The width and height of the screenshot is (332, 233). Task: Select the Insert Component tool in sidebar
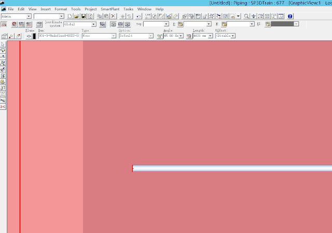pyautogui.click(x=3, y=63)
